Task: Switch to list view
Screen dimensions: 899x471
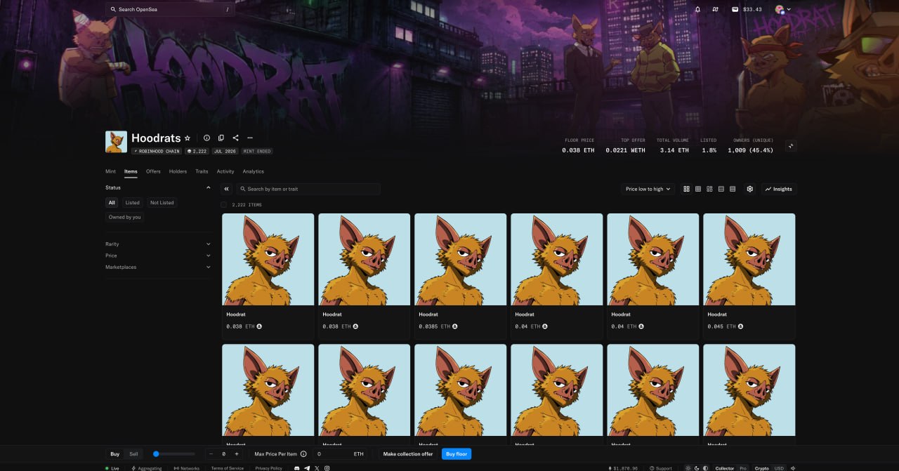Action: (x=721, y=189)
